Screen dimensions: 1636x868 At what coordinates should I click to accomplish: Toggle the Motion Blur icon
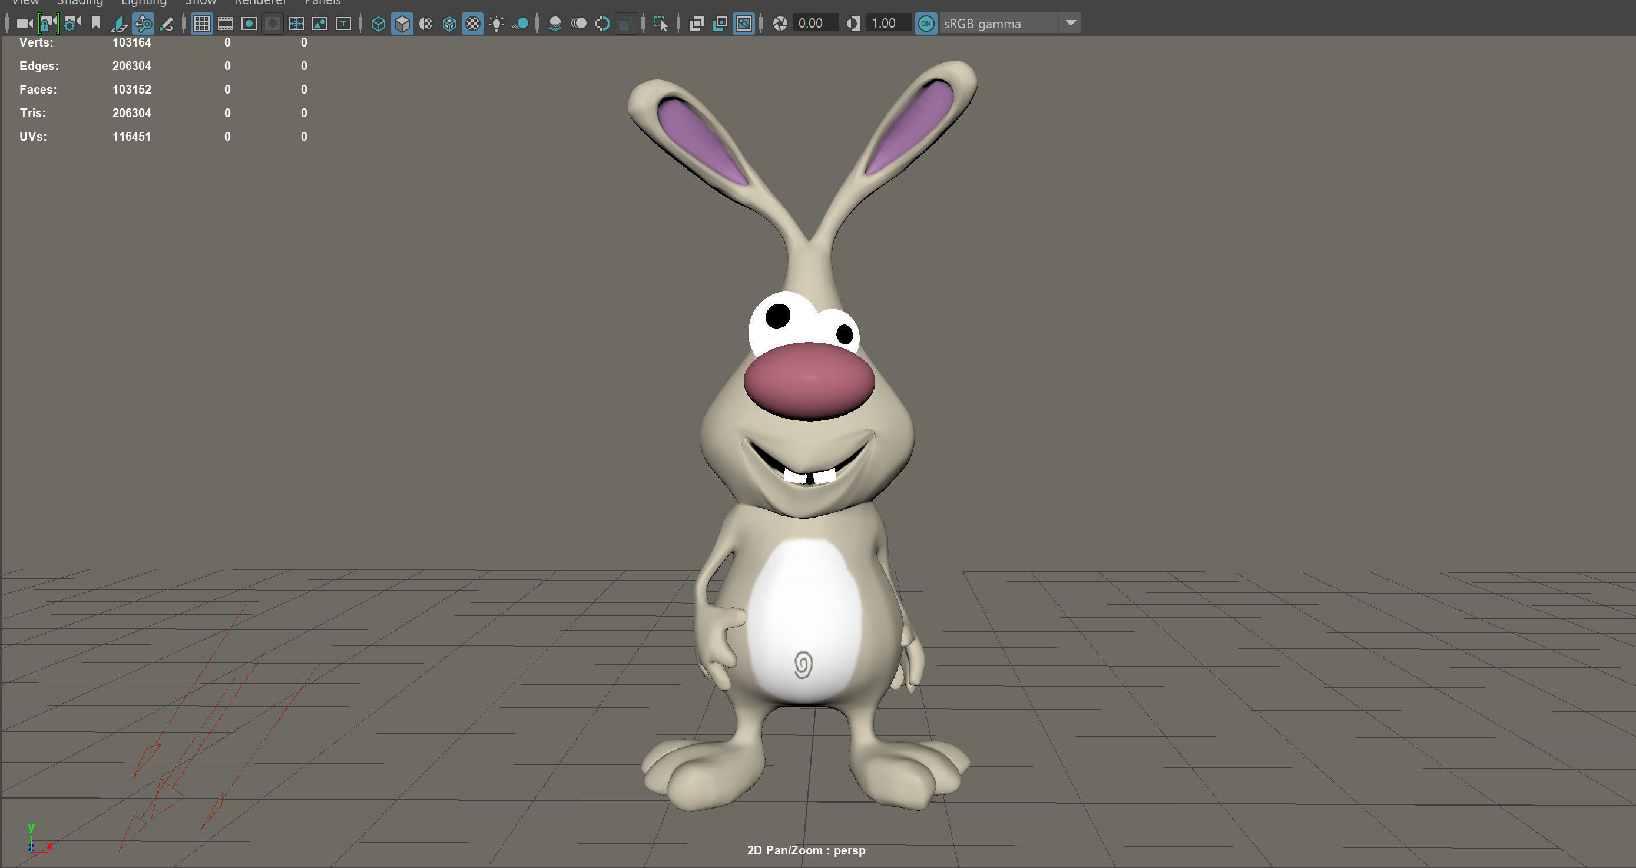pos(578,24)
